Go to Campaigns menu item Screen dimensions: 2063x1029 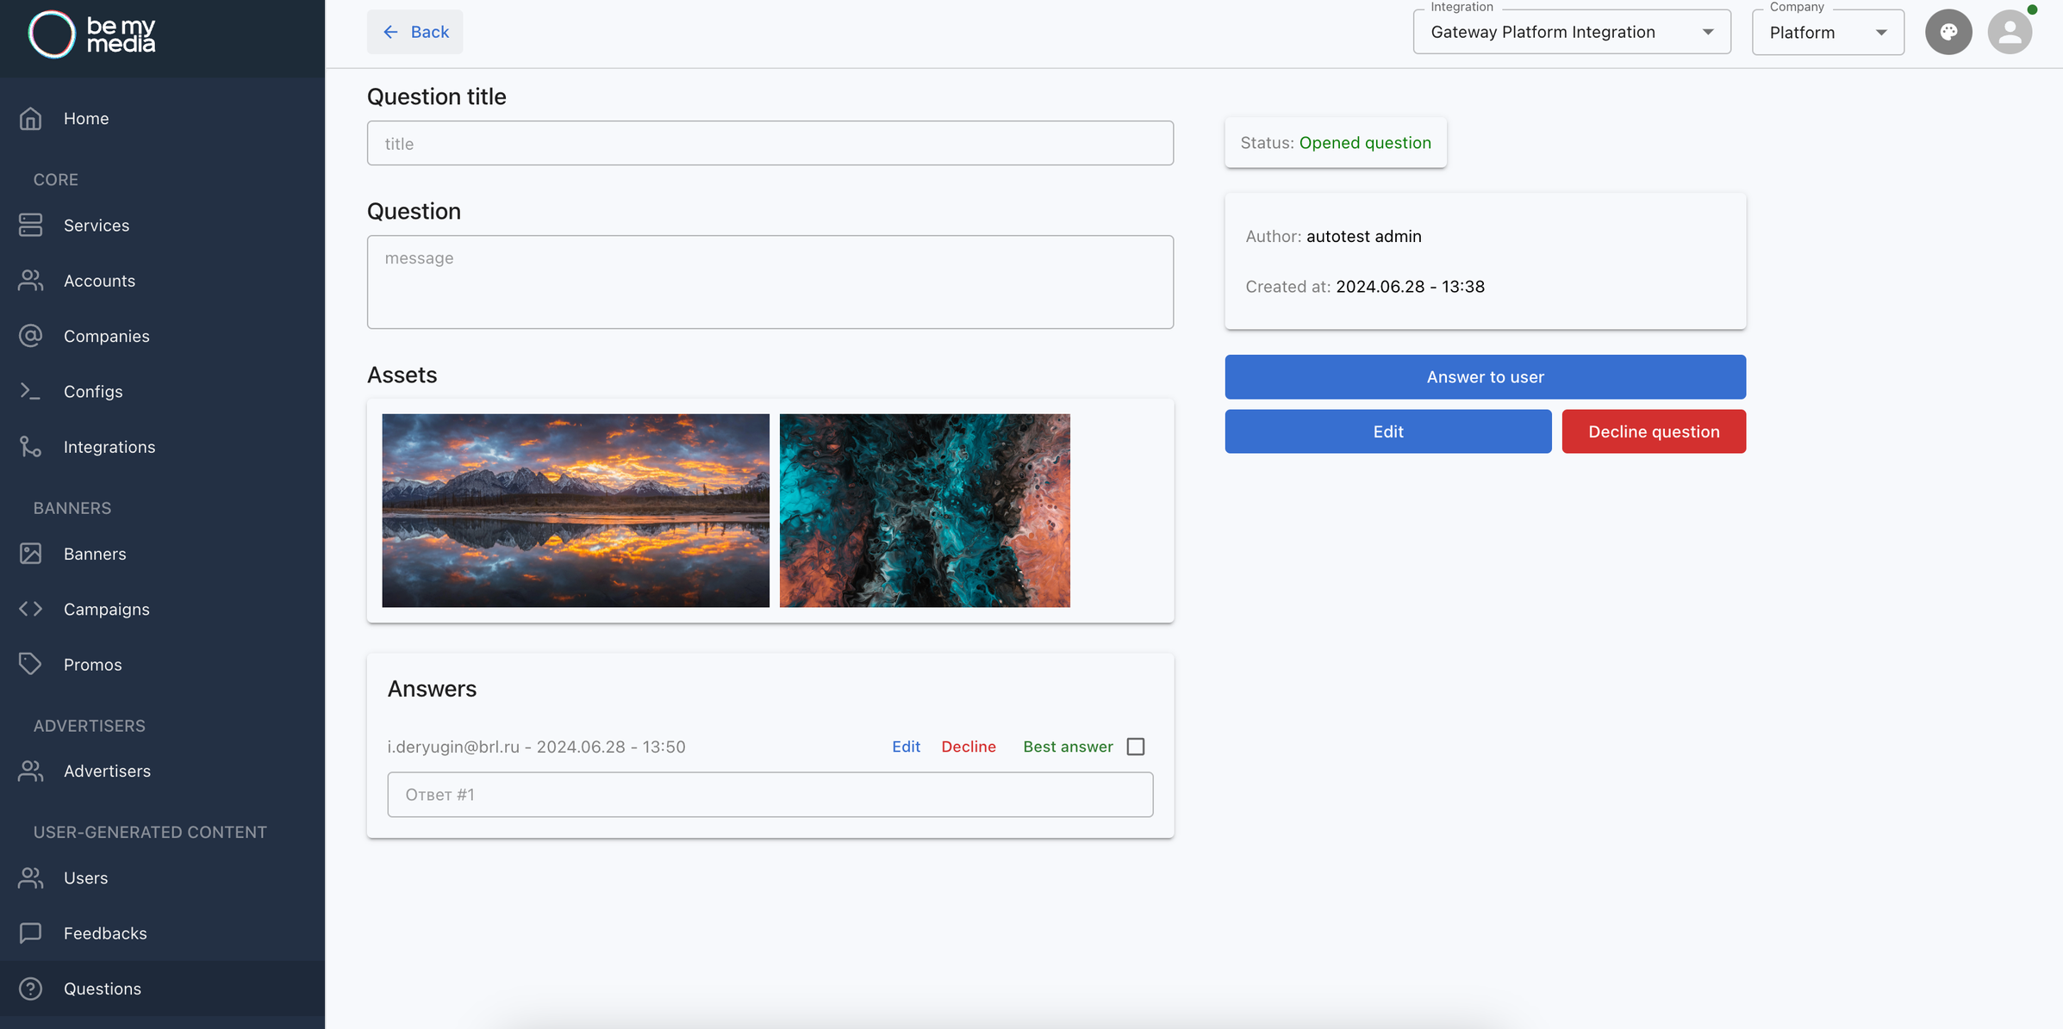106,609
